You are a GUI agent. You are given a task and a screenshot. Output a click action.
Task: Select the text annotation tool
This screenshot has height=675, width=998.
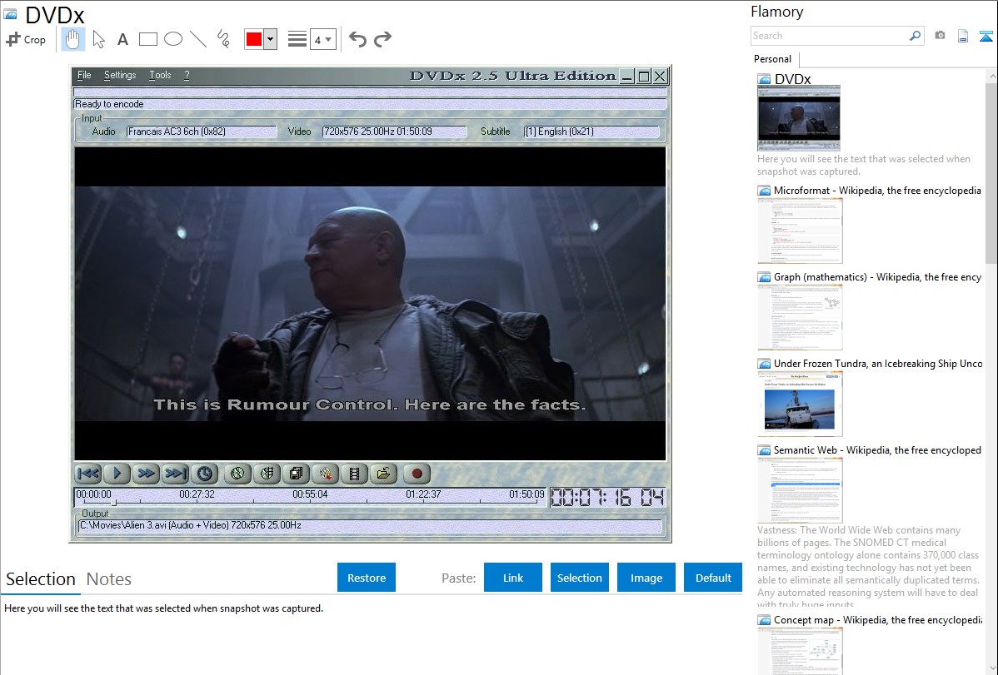click(x=122, y=39)
